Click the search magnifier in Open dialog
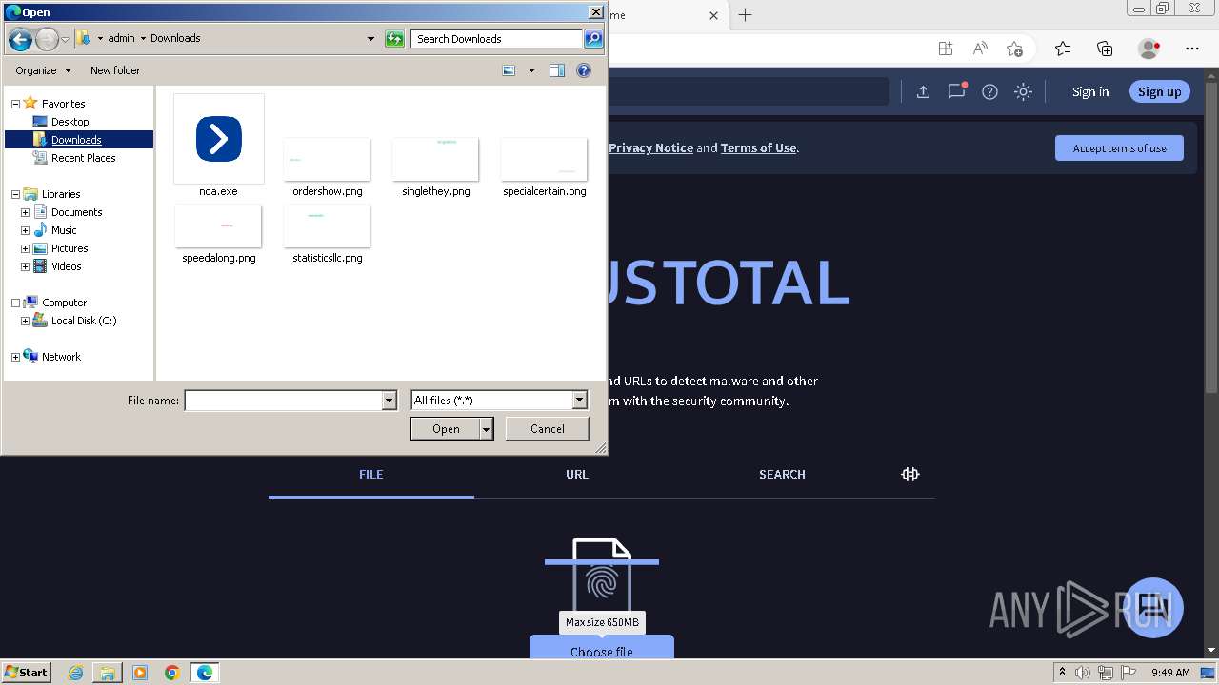 pos(592,39)
